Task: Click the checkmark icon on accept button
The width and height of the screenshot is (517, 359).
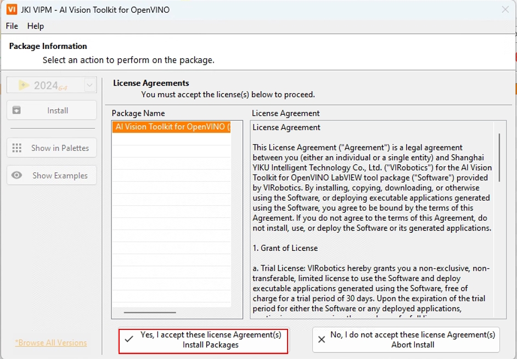Action: click(128, 339)
